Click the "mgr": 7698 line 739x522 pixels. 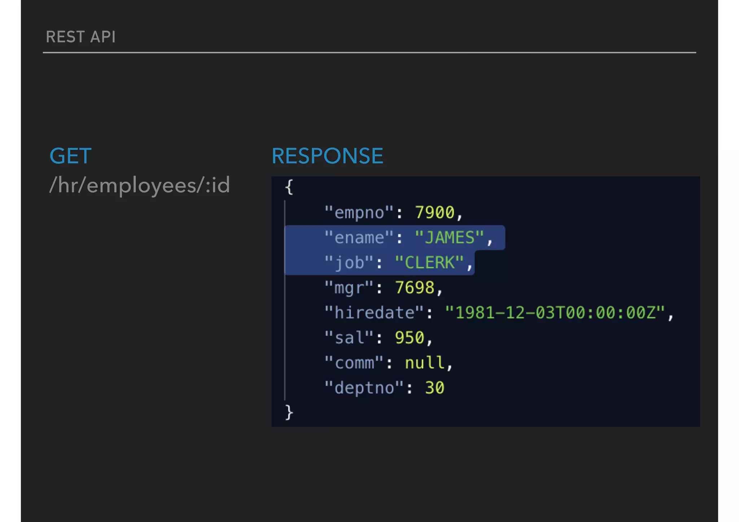[x=383, y=288]
